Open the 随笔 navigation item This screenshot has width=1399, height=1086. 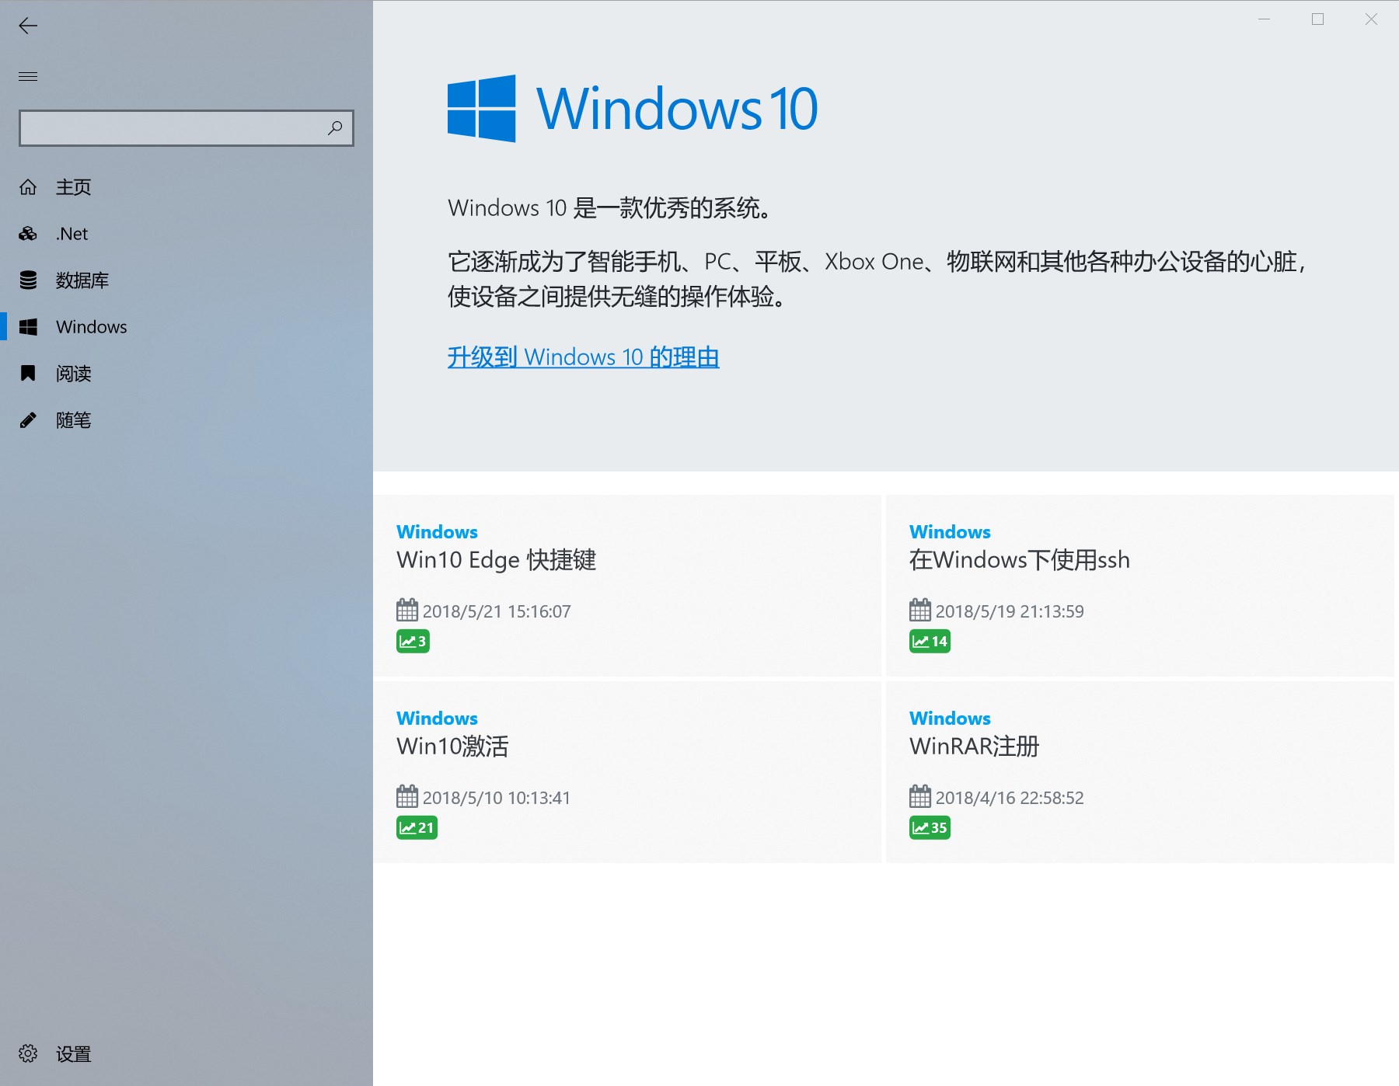tap(187, 420)
